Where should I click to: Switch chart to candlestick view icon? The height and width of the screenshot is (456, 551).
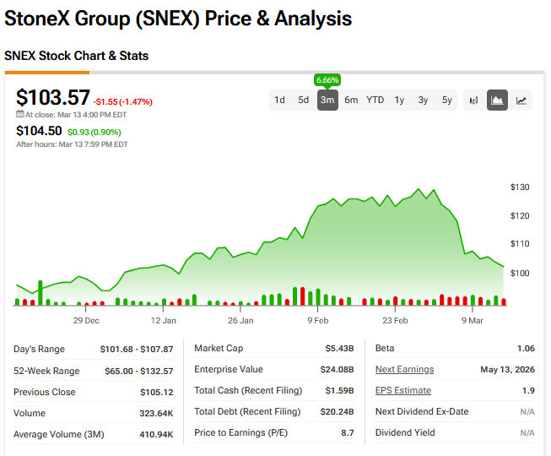(473, 100)
